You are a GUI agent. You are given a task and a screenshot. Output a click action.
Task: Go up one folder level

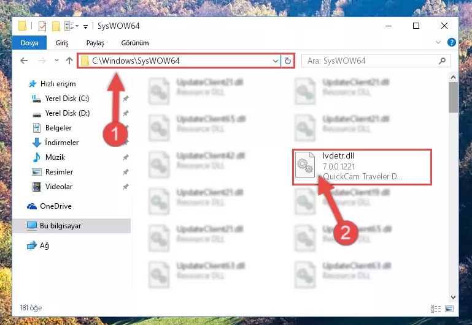click(x=69, y=61)
